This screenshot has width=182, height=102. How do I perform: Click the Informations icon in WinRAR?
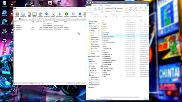(59, 15)
